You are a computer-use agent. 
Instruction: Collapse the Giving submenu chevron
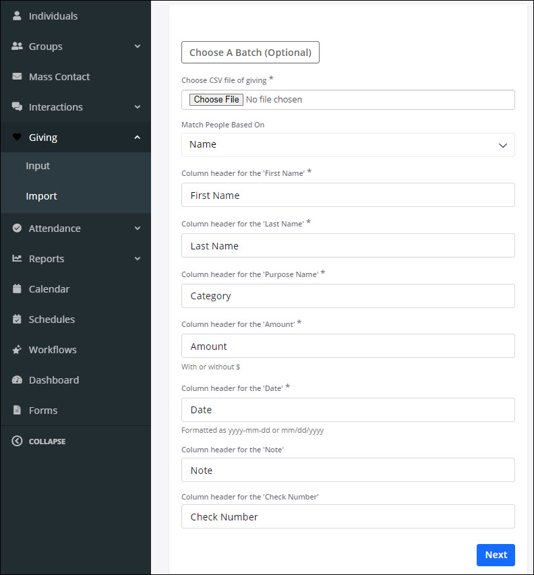click(138, 138)
